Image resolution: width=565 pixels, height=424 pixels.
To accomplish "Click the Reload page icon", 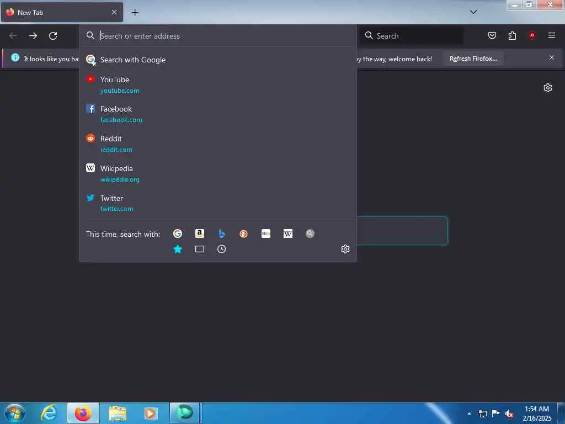I will click(53, 36).
